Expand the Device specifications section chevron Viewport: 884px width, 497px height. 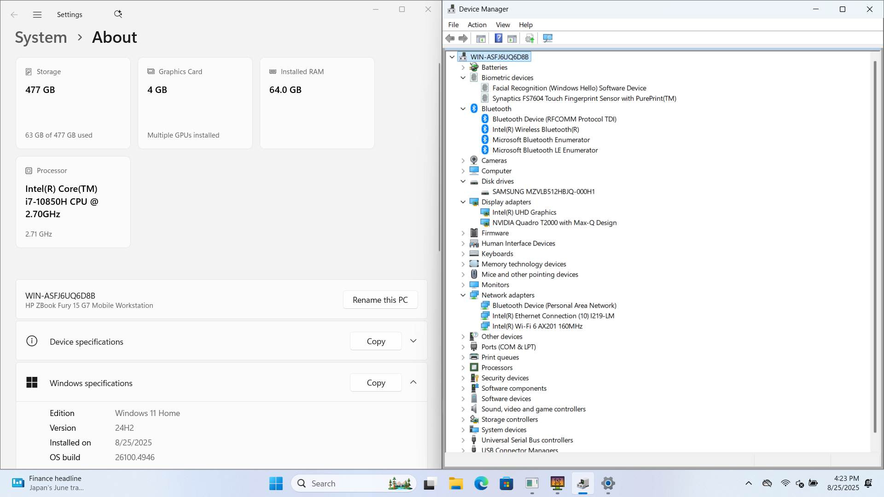[x=413, y=341]
